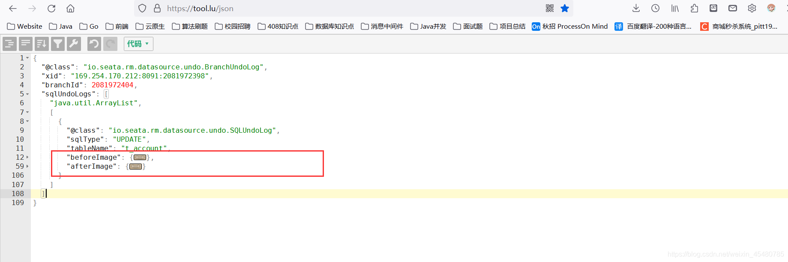Open the 面试题 bookmark folder

click(468, 26)
